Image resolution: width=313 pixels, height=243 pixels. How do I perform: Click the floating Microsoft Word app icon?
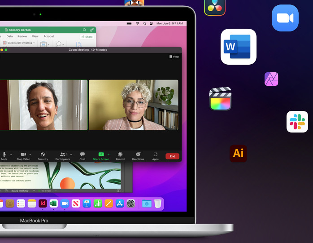(239, 47)
